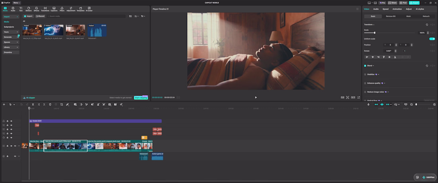Enable the Stabilize checkbox
438x183 pixels.
pyautogui.click(x=365, y=74)
